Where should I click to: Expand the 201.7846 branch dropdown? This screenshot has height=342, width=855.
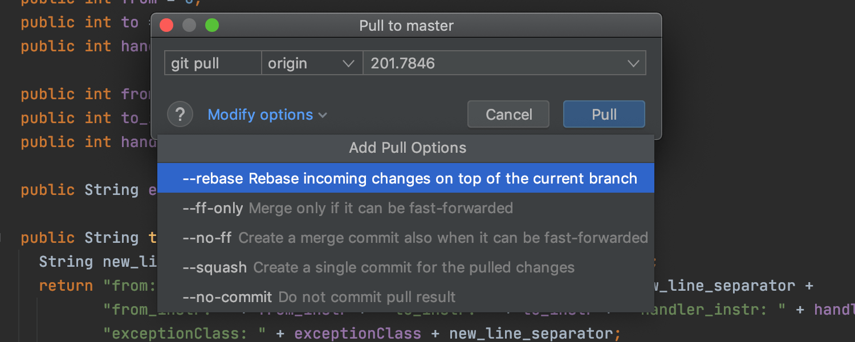pos(633,63)
